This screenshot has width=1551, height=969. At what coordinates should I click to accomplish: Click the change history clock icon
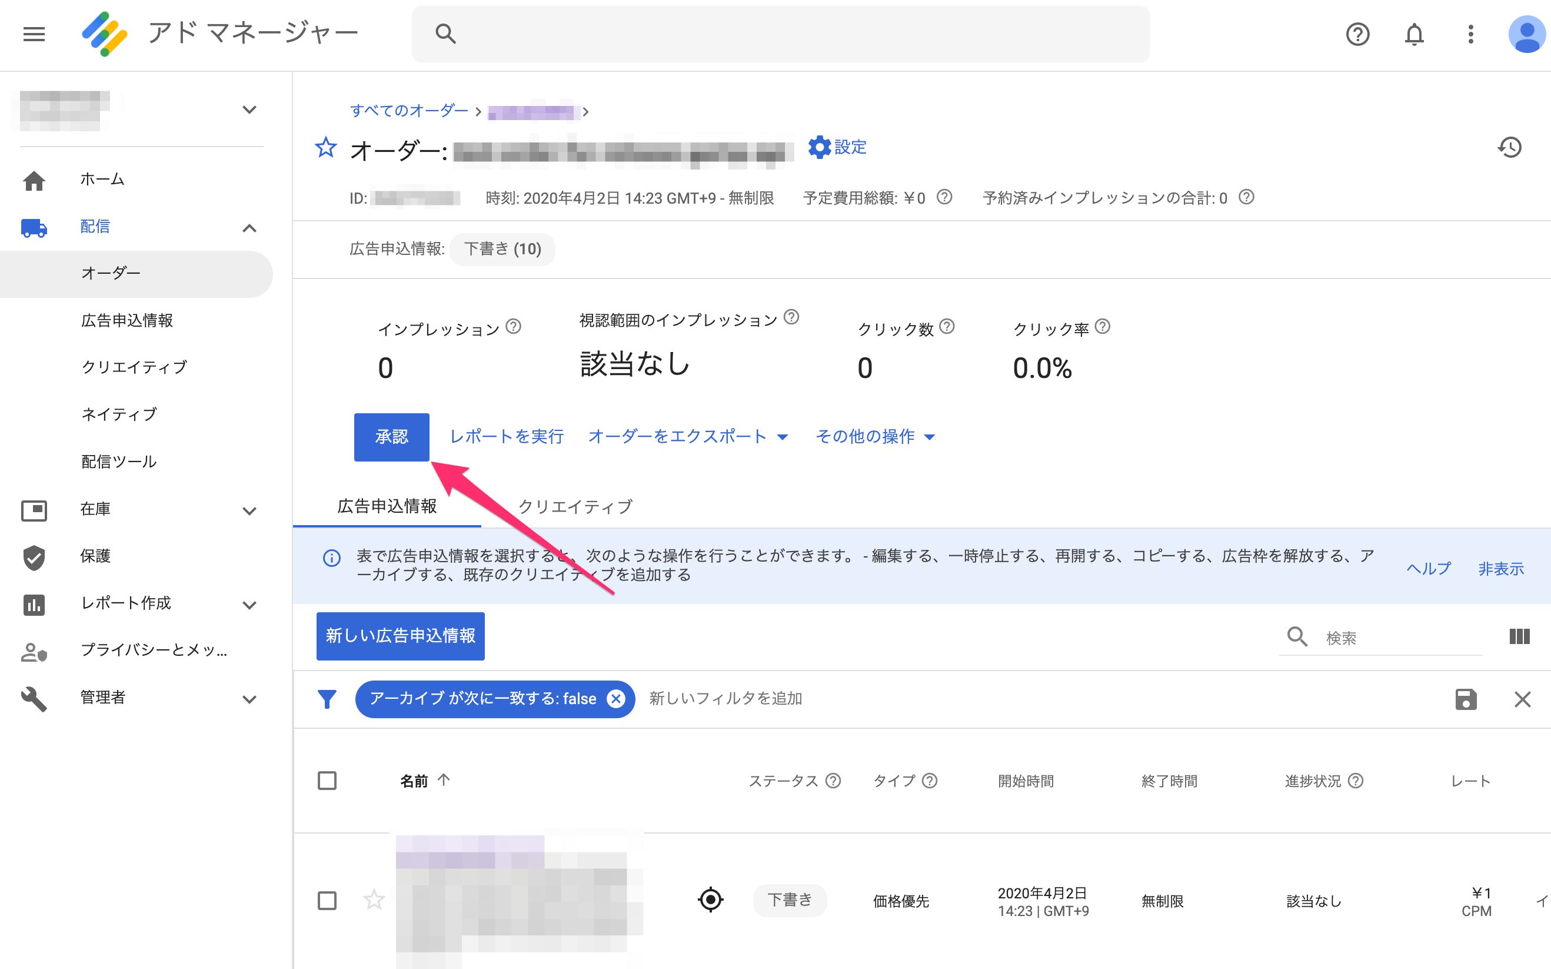point(1509,148)
